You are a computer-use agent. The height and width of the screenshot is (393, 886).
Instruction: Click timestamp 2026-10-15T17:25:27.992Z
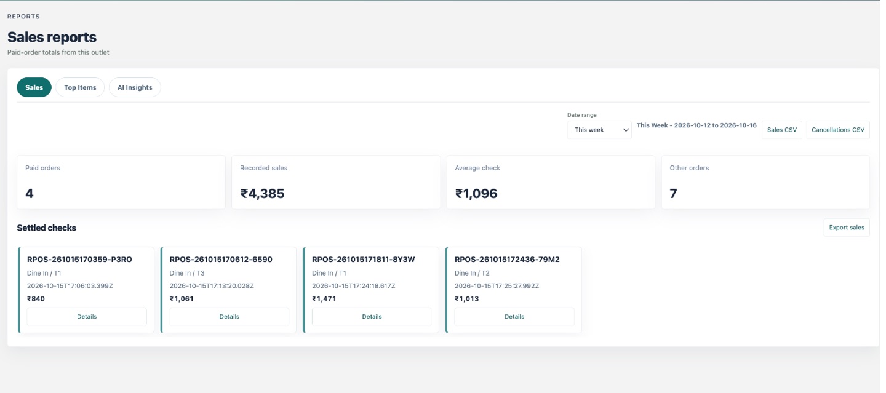(x=497, y=286)
